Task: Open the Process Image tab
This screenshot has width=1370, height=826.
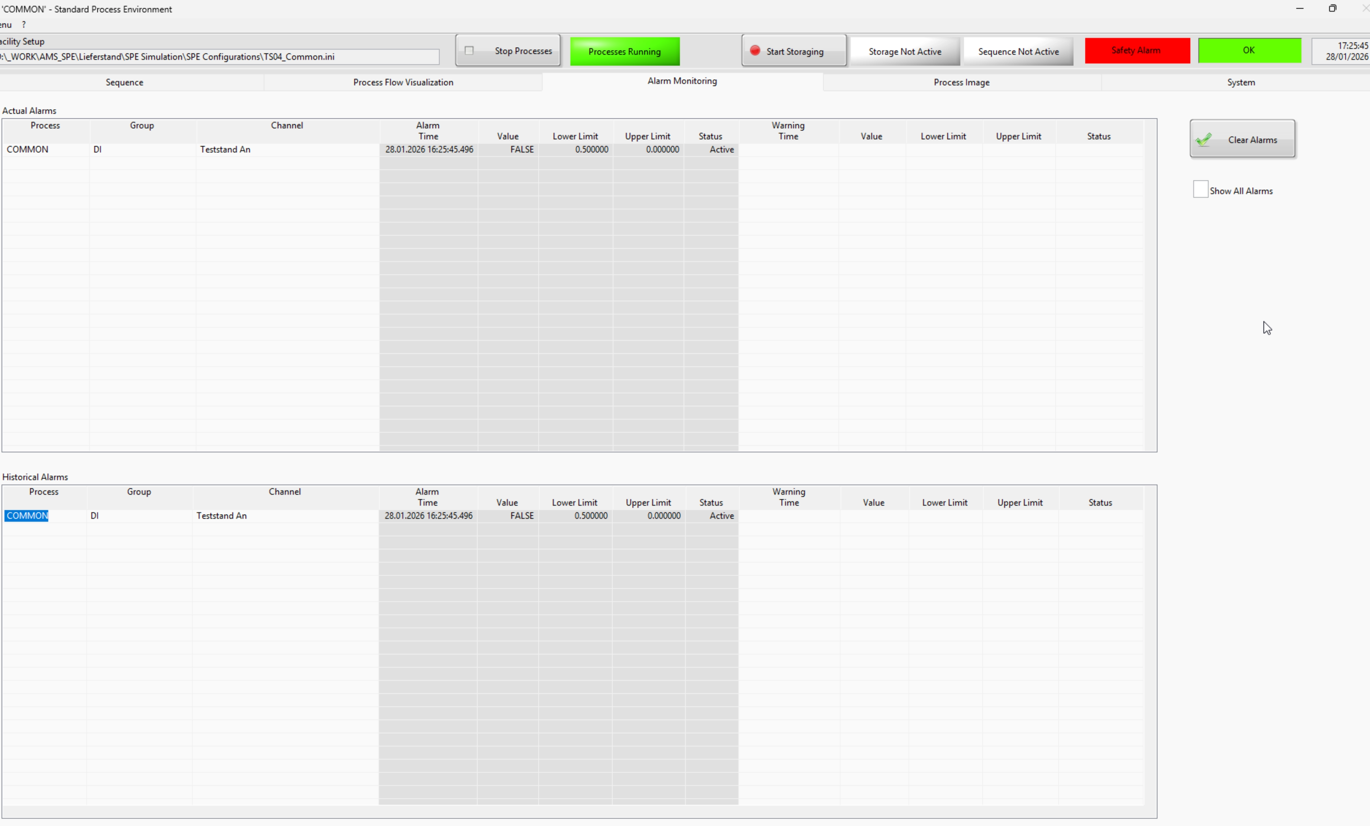Action: (961, 82)
